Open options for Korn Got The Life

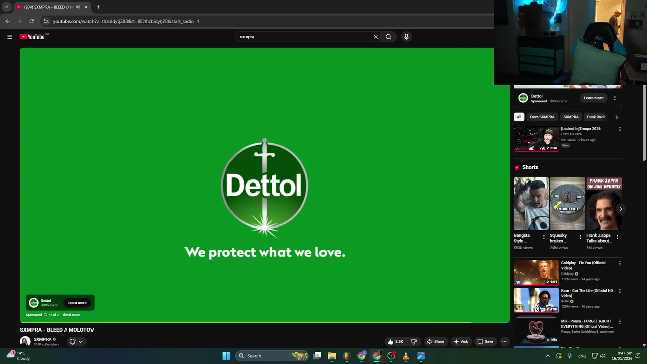point(620,291)
